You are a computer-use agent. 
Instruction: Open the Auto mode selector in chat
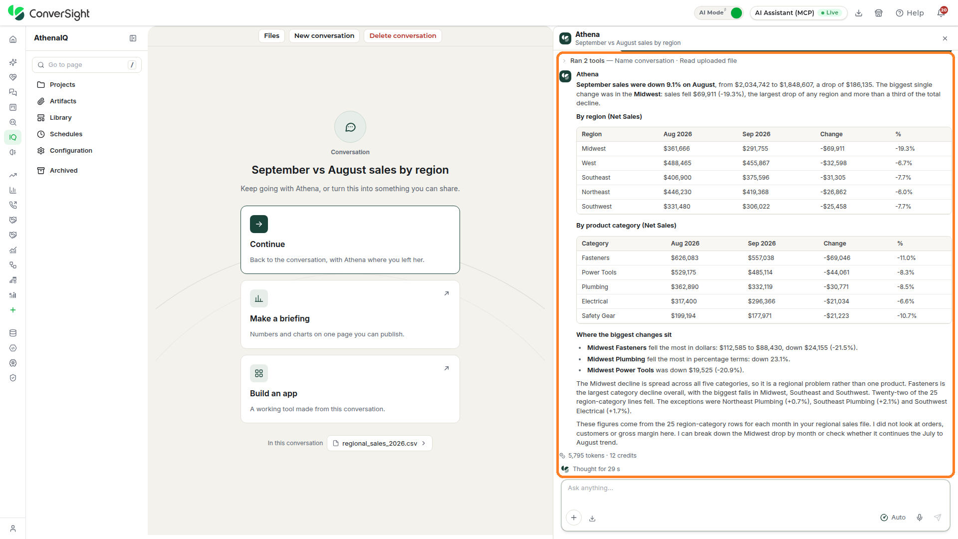[893, 518]
